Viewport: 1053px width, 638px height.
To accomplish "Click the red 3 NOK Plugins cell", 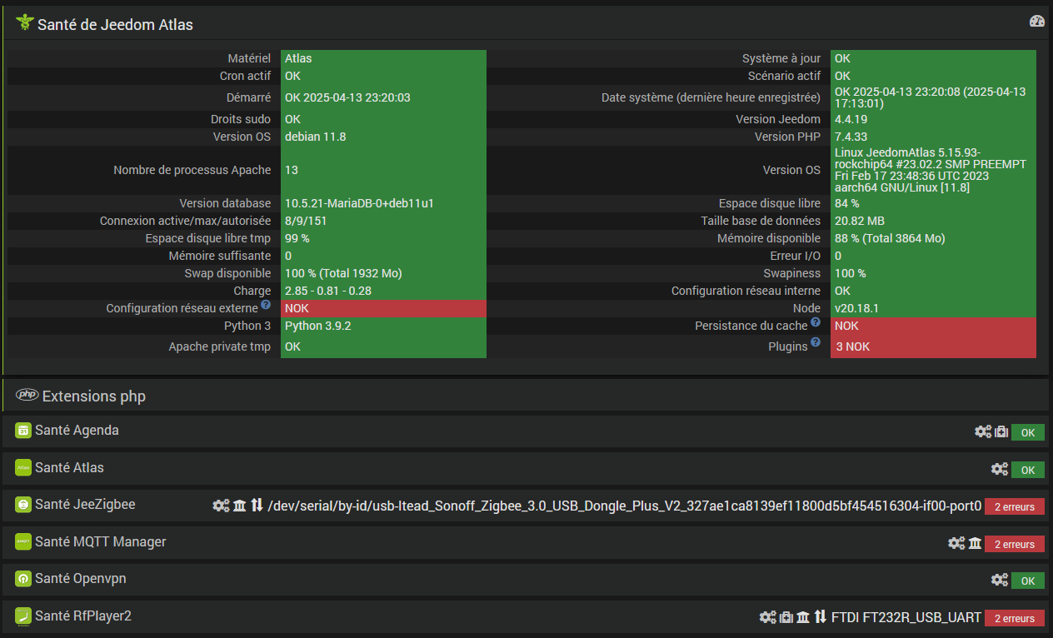I will [933, 346].
